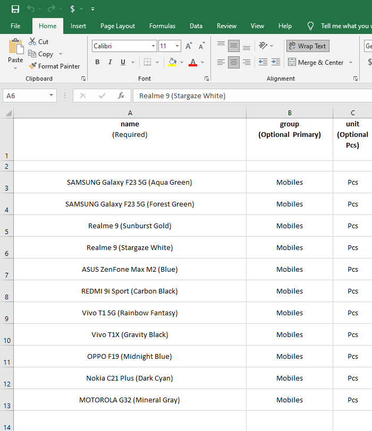Decrease font size with the small A
Viewport: 372px width, 431px height.
[x=202, y=46]
